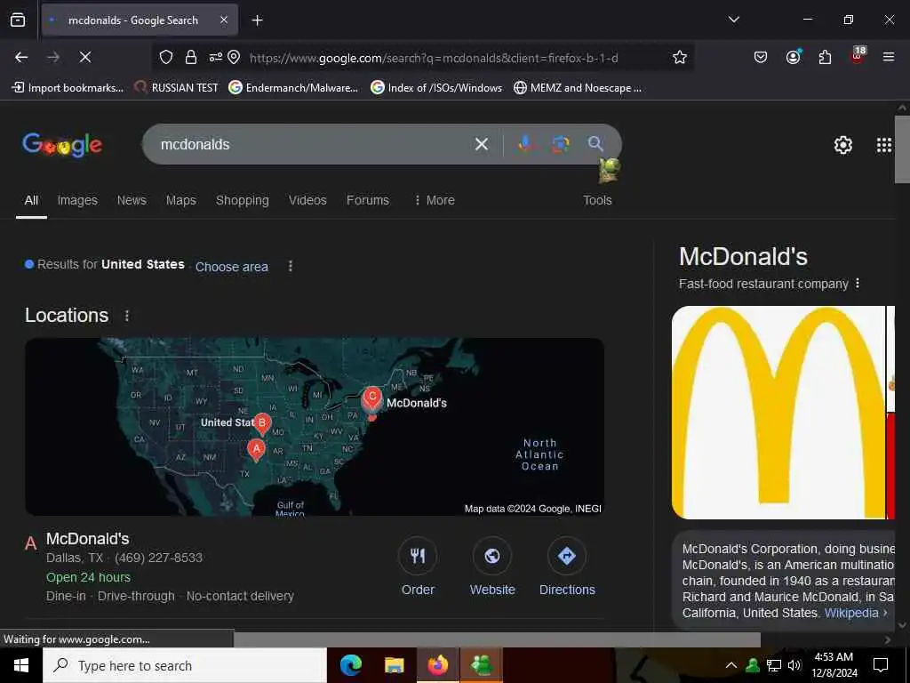The height and width of the screenshot is (683, 910).
Task: Open site permissions icon in address bar
Action: point(215,57)
